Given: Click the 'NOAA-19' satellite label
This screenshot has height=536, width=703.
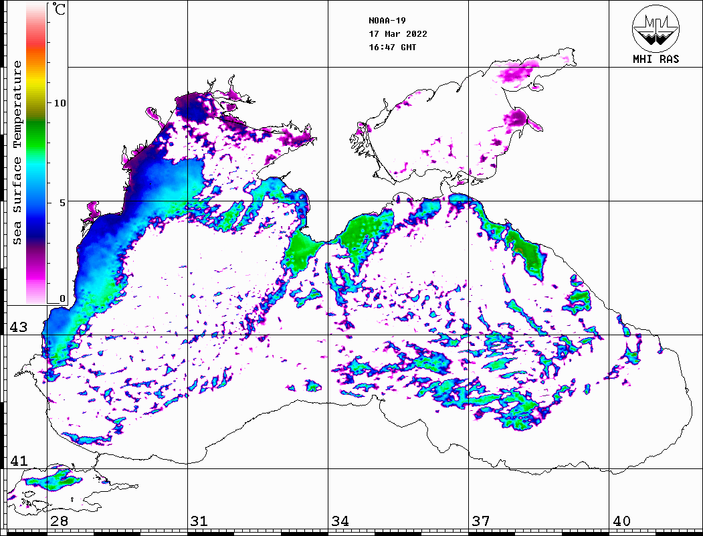Looking at the screenshot, I should point(387,21).
